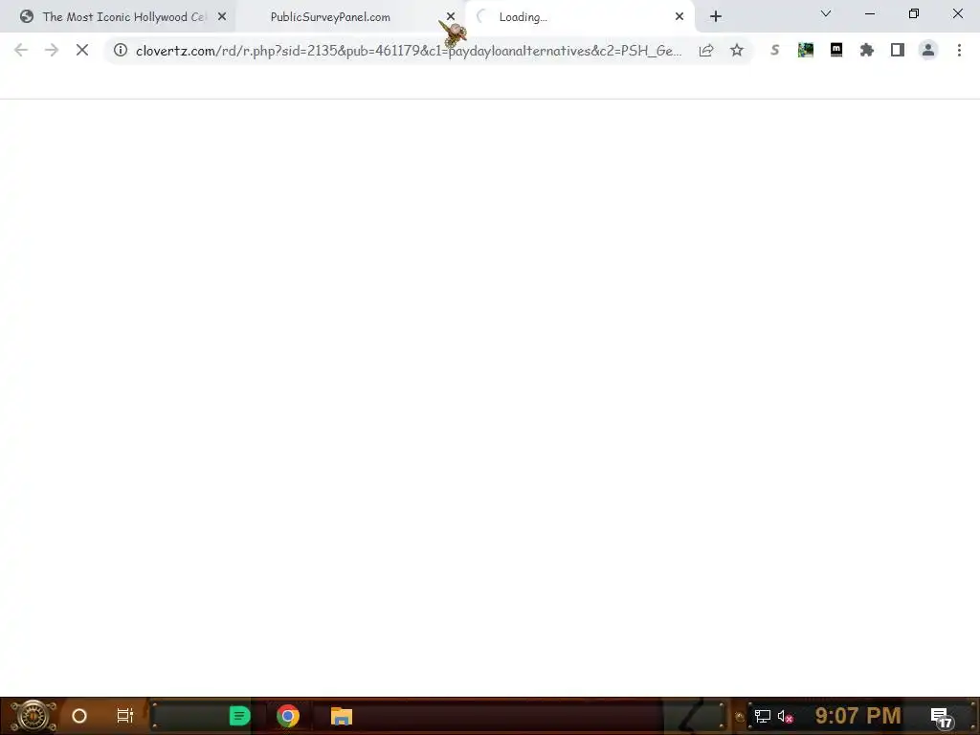Open the S extension icon

(x=775, y=50)
